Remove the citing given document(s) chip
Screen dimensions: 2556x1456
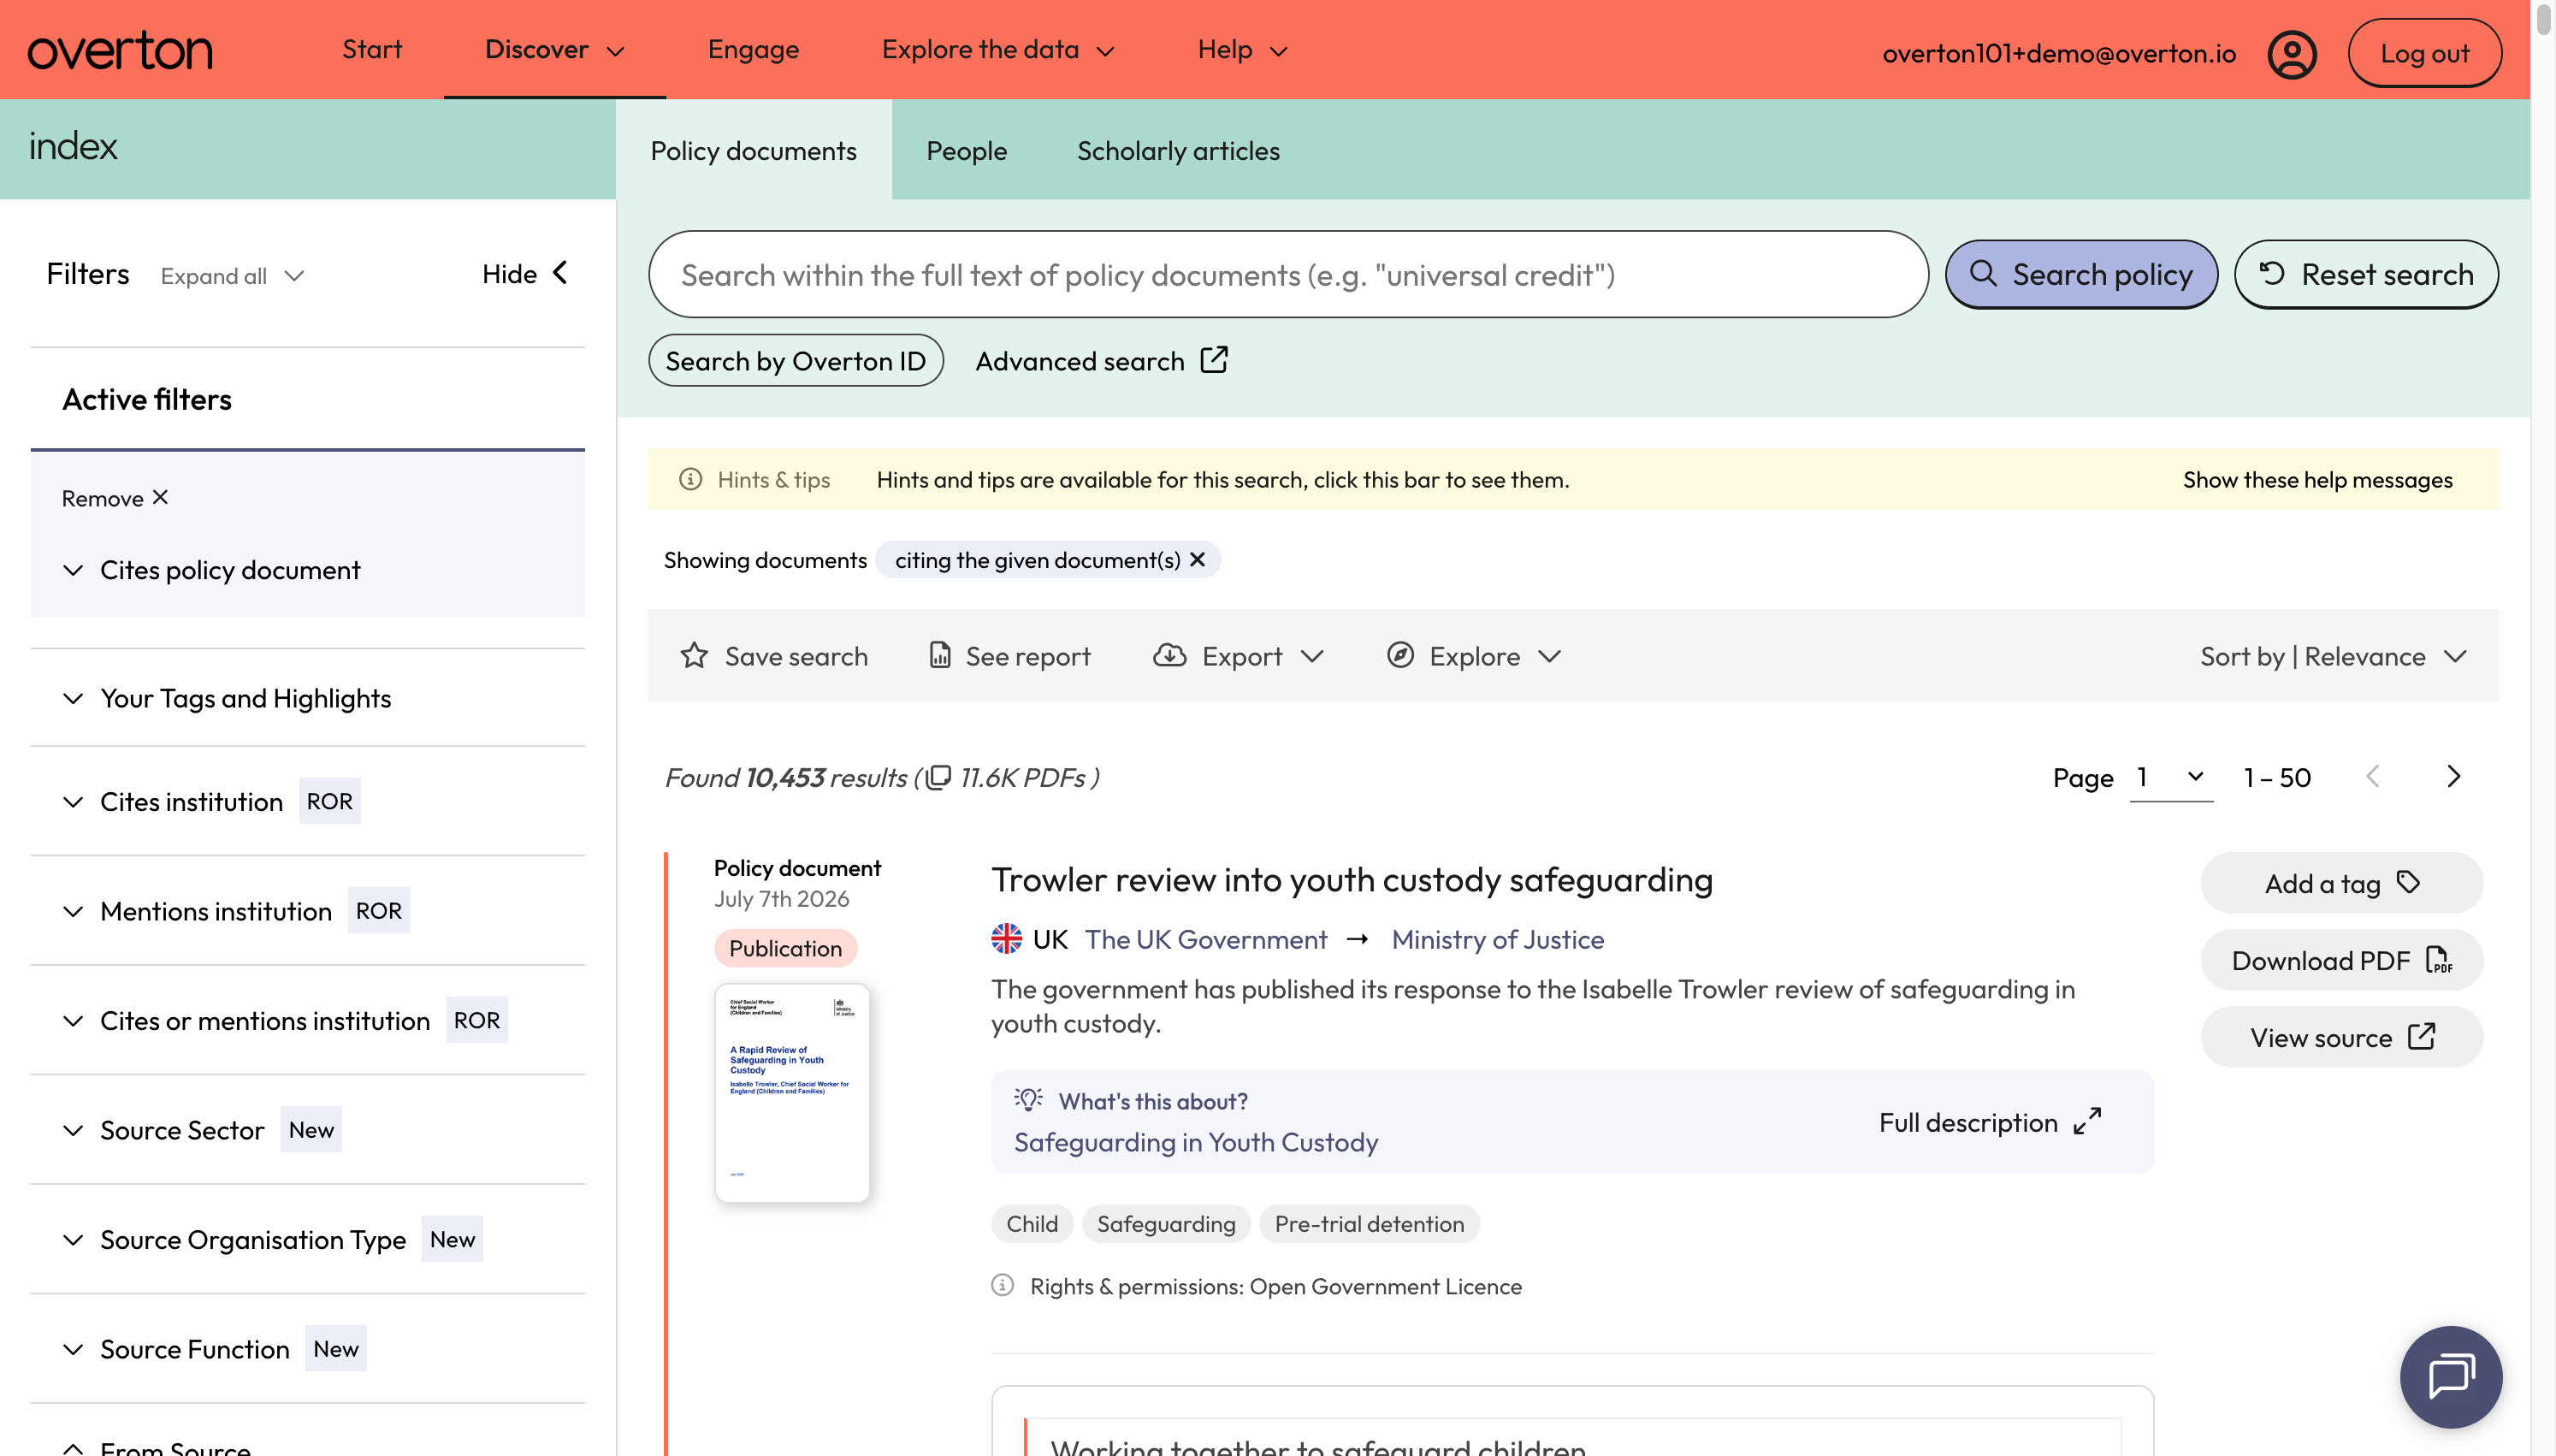pyautogui.click(x=1198, y=560)
